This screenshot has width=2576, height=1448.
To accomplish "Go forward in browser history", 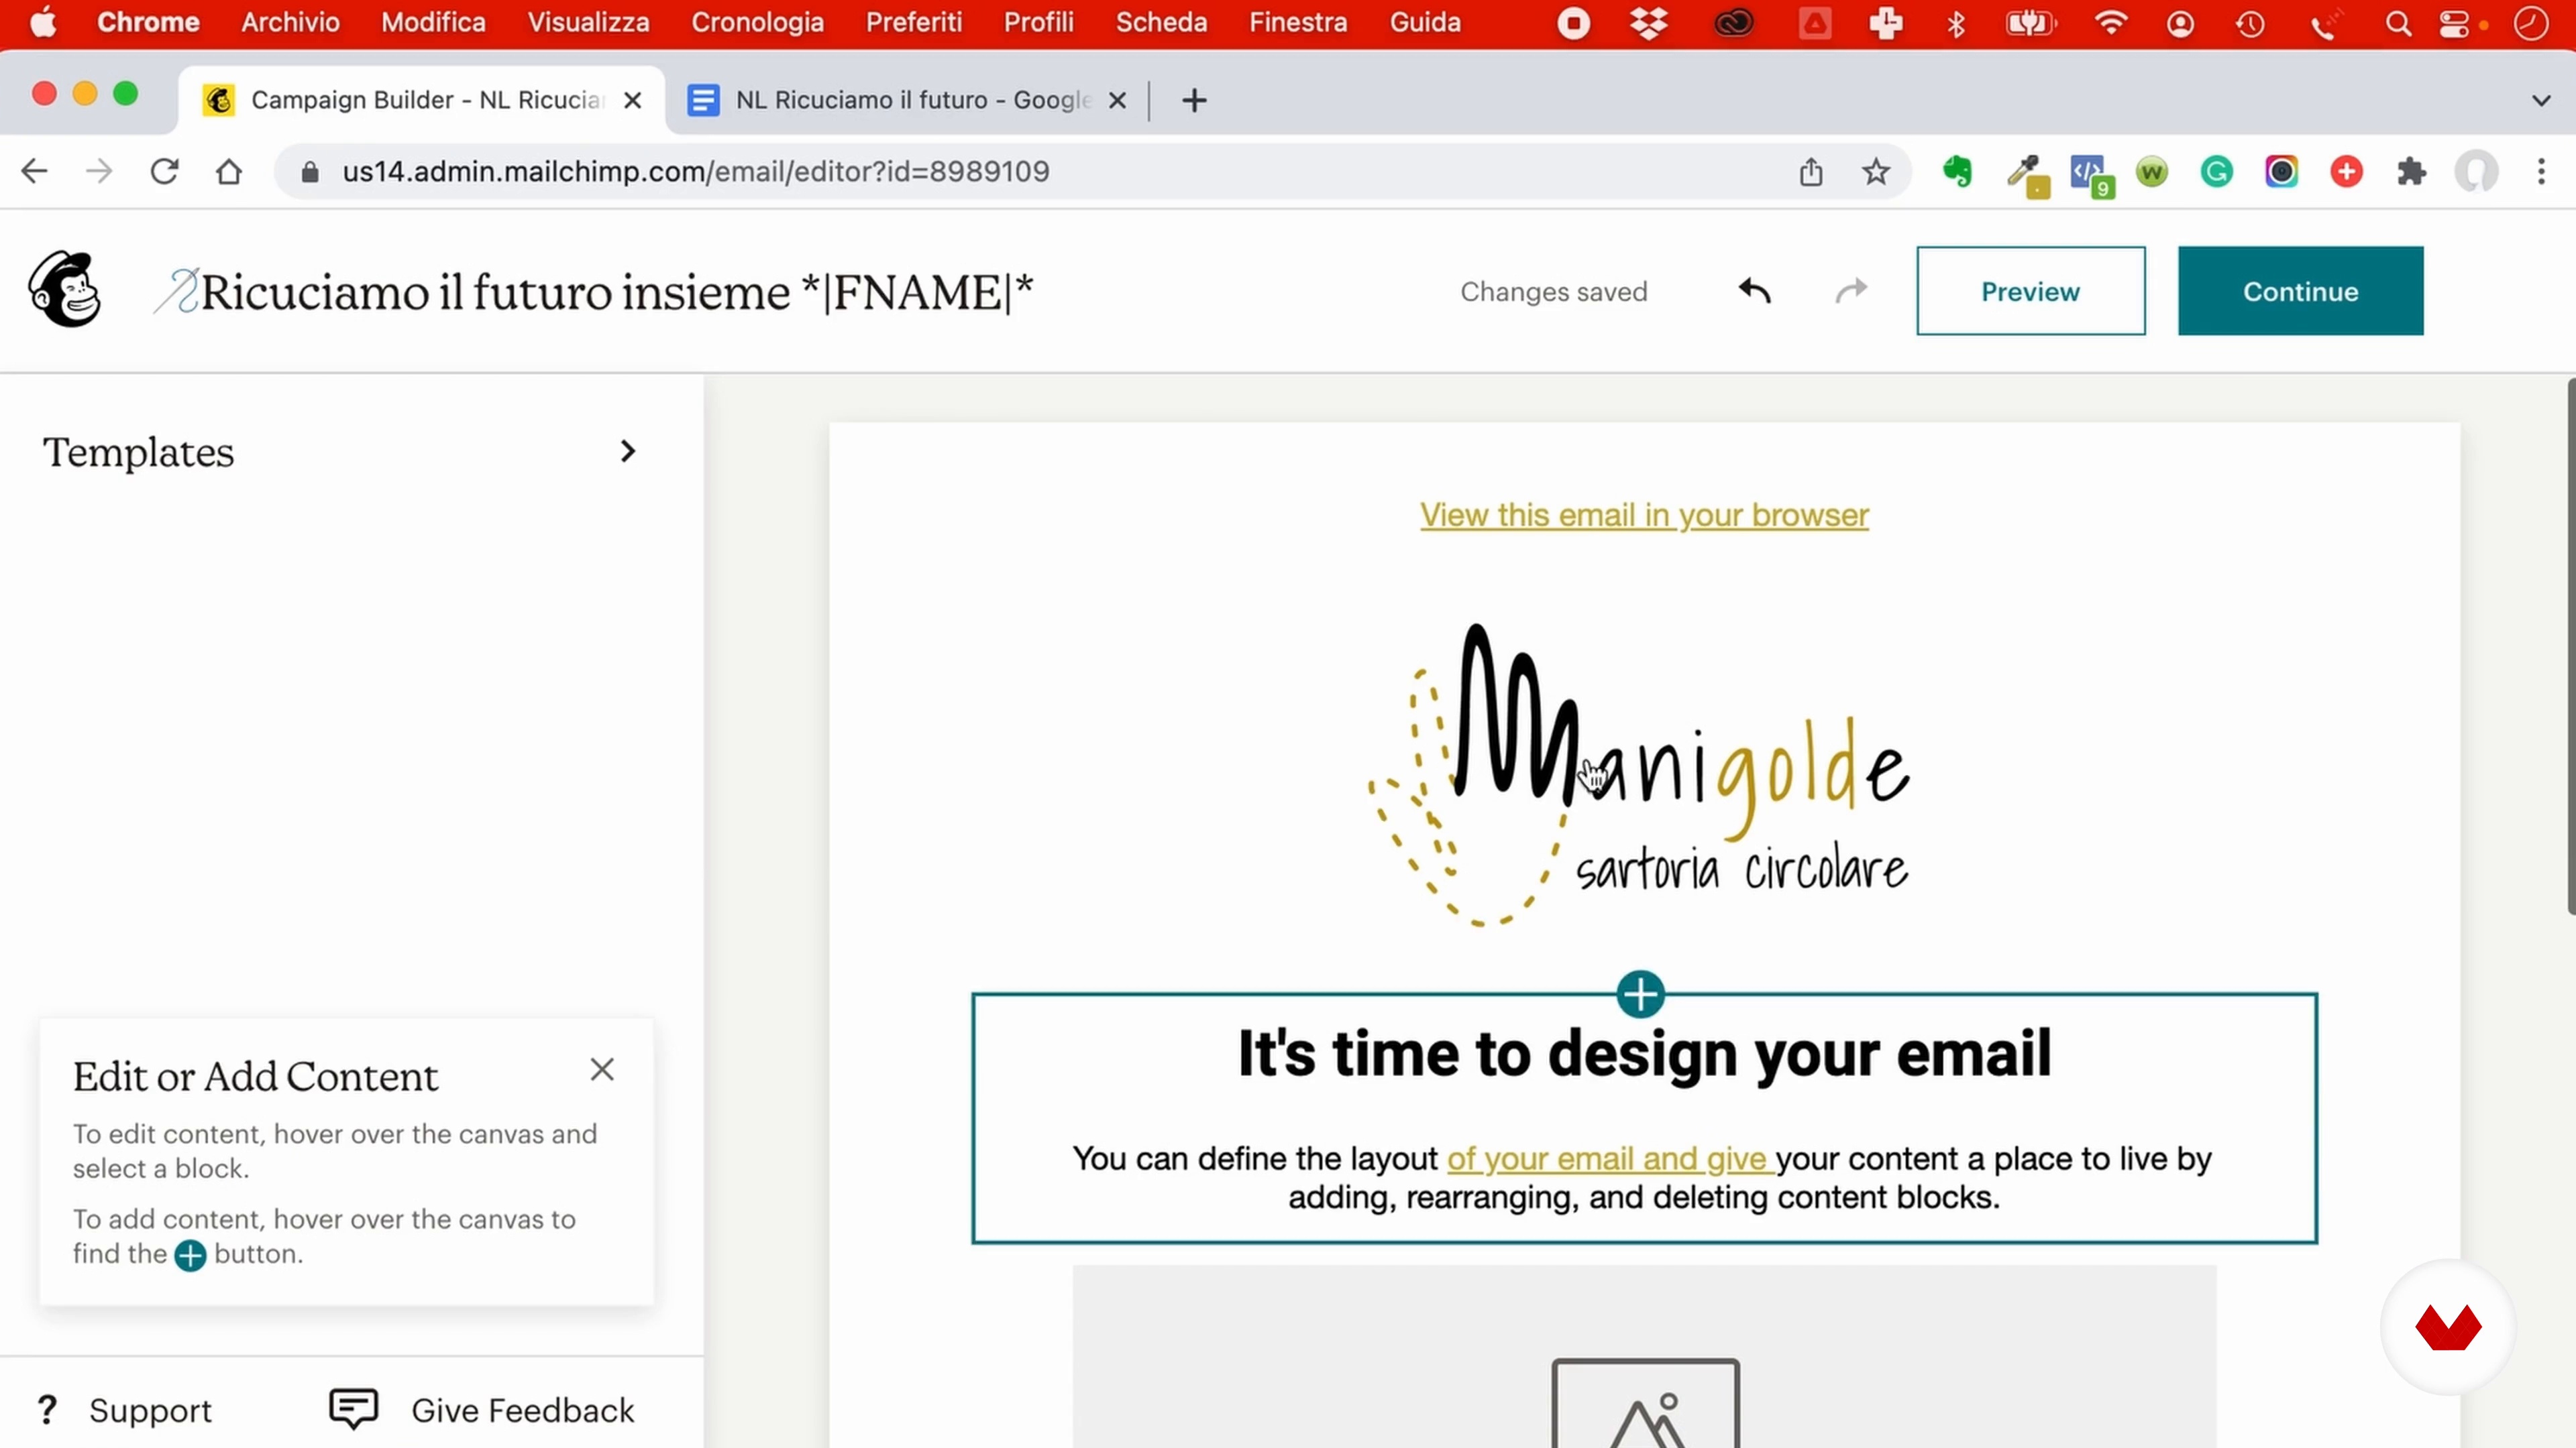I will pyautogui.click(x=99, y=171).
